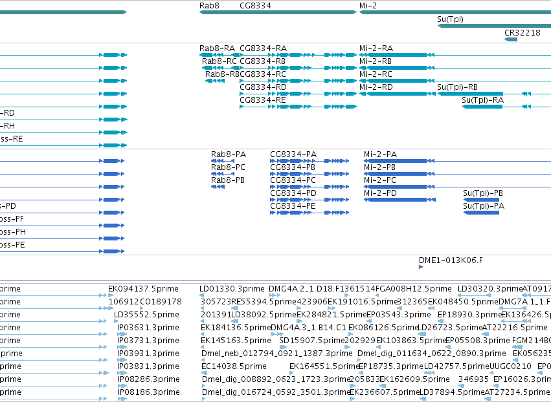Click the Rab8 gene label
The width and height of the screenshot is (551, 402).
click(x=209, y=6)
